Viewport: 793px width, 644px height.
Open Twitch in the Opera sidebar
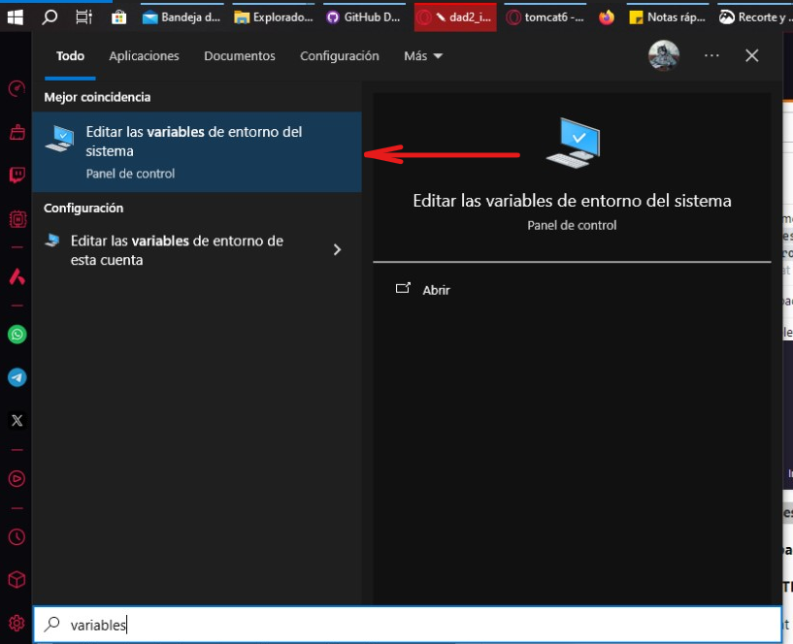tap(17, 176)
